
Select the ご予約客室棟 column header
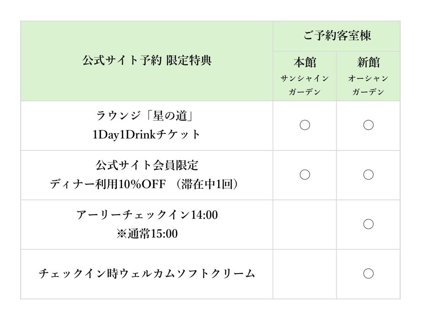(337, 36)
